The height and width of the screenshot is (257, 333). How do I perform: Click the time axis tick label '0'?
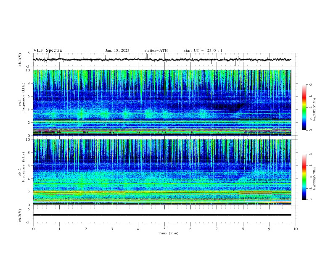coord(33,229)
